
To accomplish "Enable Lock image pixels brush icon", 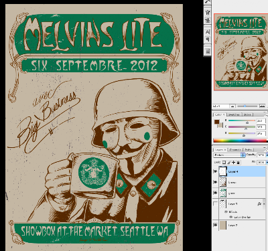I will (x=229, y=163).
